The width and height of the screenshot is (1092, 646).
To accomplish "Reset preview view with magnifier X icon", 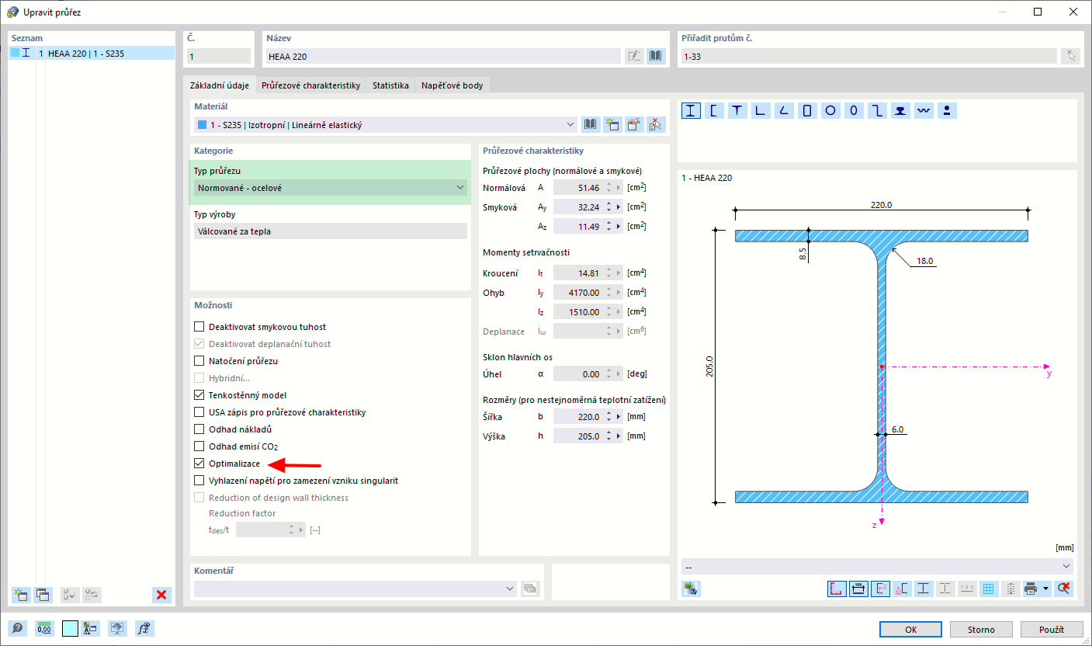I will point(1064,589).
